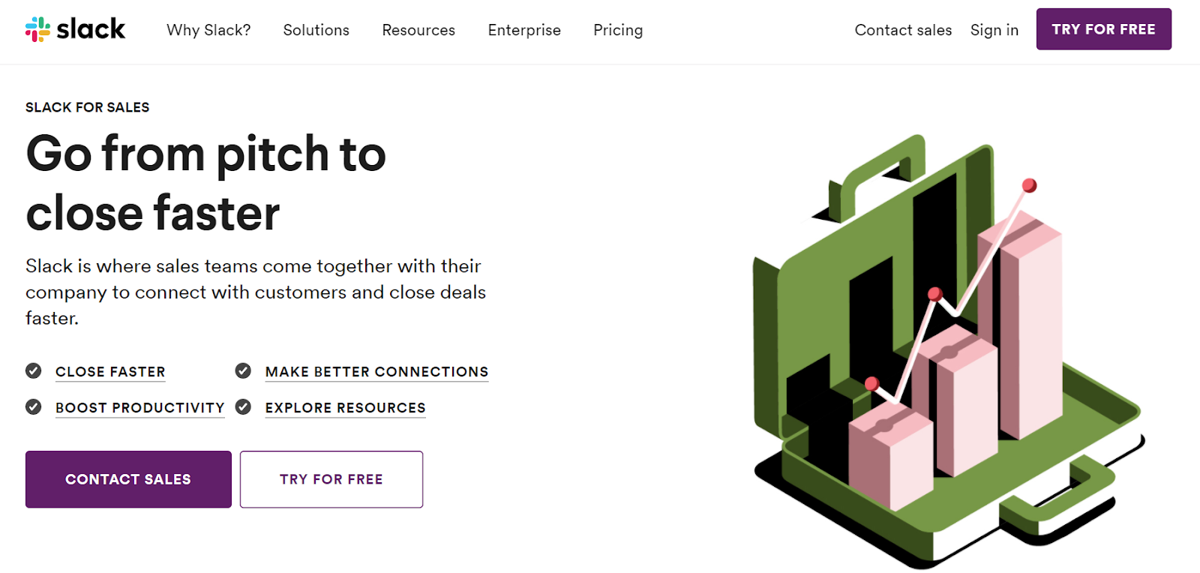The height and width of the screenshot is (573, 1200).
Task: Open the Solutions menu
Action: coord(316,30)
